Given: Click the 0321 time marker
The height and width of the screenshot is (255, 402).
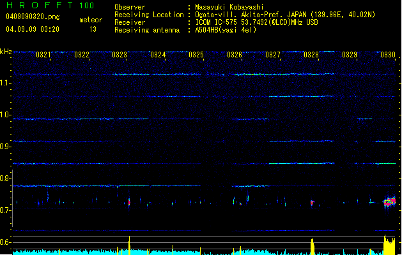Looking at the screenshot, I should (x=43, y=55).
